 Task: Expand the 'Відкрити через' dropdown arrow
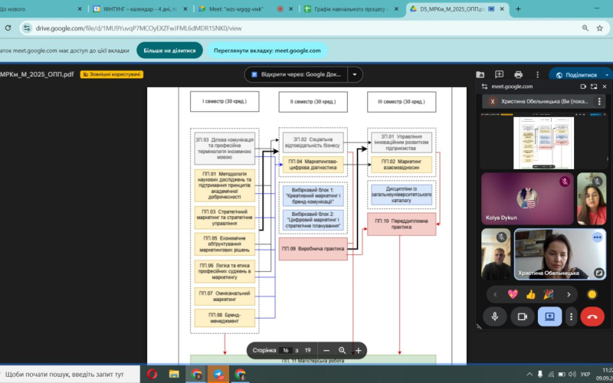point(354,74)
